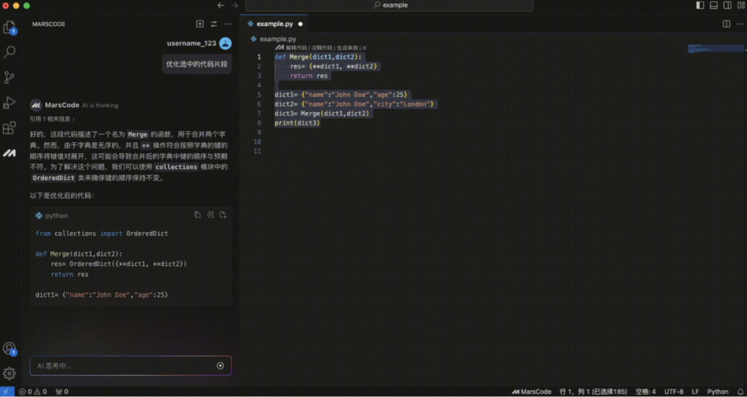Click the MarsCode assistant logo avatar
Screen dimensions: 747x397
pos(36,105)
